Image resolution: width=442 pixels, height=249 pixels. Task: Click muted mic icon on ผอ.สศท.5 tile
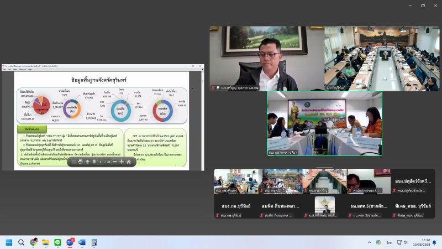coord(350,215)
